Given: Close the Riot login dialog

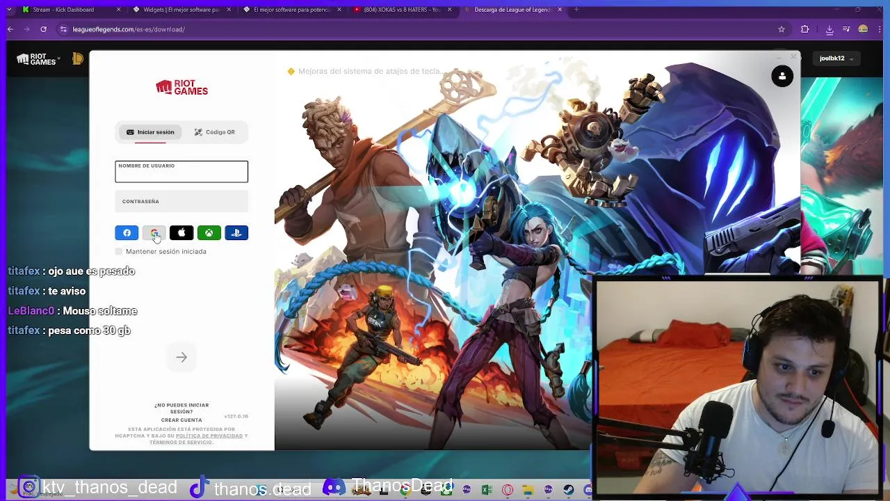Looking at the screenshot, I should pyautogui.click(x=793, y=56).
